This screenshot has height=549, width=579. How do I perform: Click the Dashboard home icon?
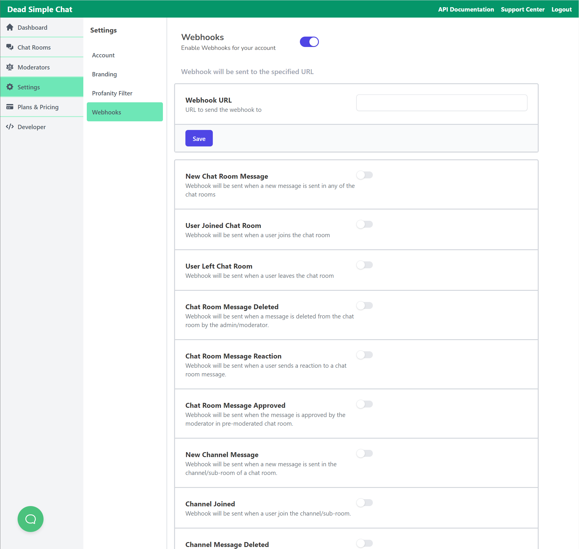[10, 27]
